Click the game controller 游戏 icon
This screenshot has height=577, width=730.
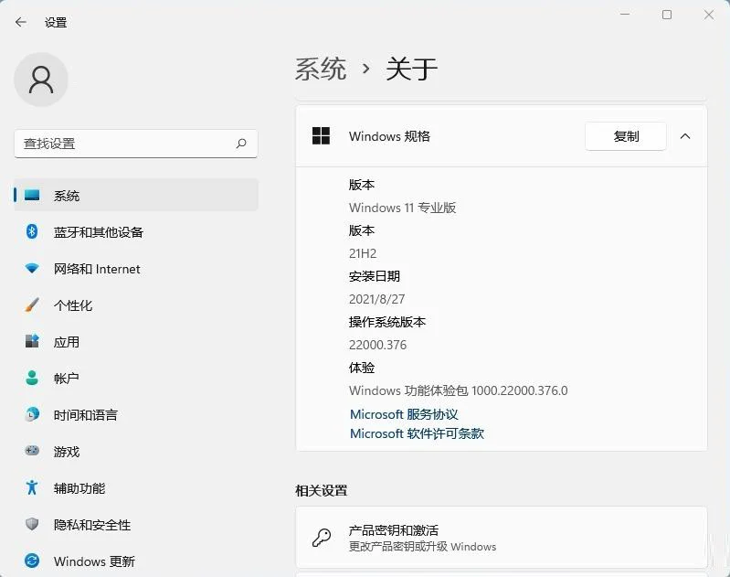pyautogui.click(x=32, y=451)
